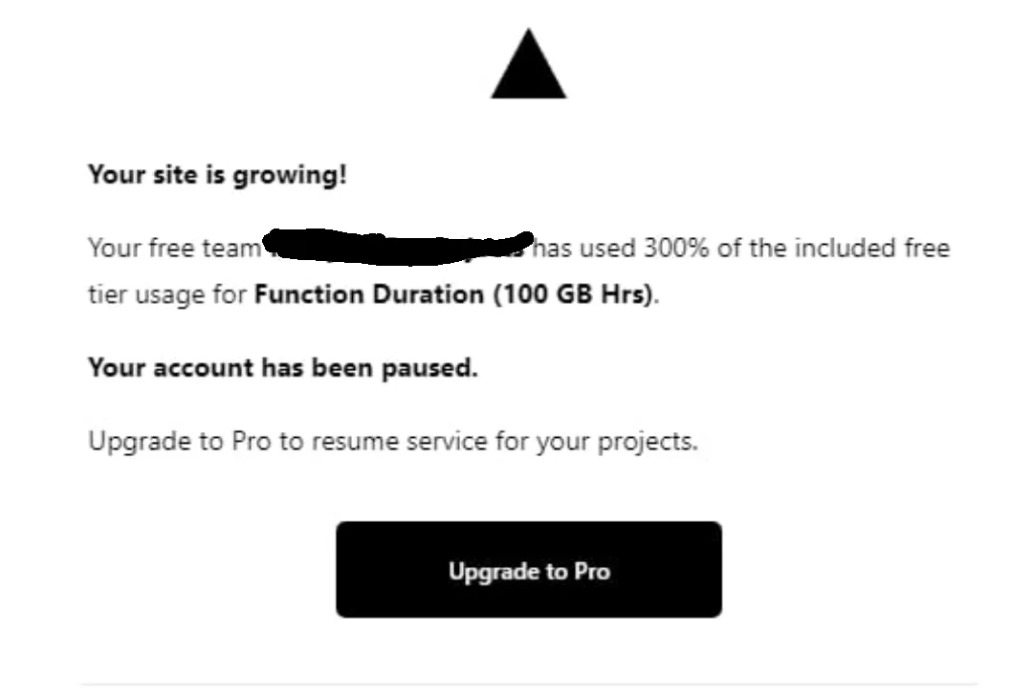This screenshot has height=697, width=1033.
Task: Select the bold "Function Duration" text
Action: pyautogui.click(x=369, y=294)
